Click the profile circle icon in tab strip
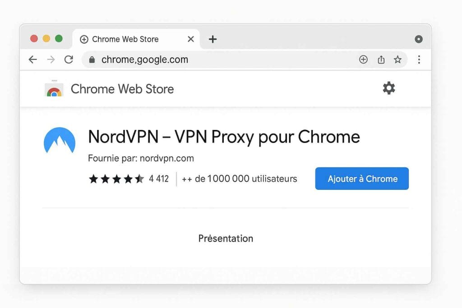 [419, 39]
